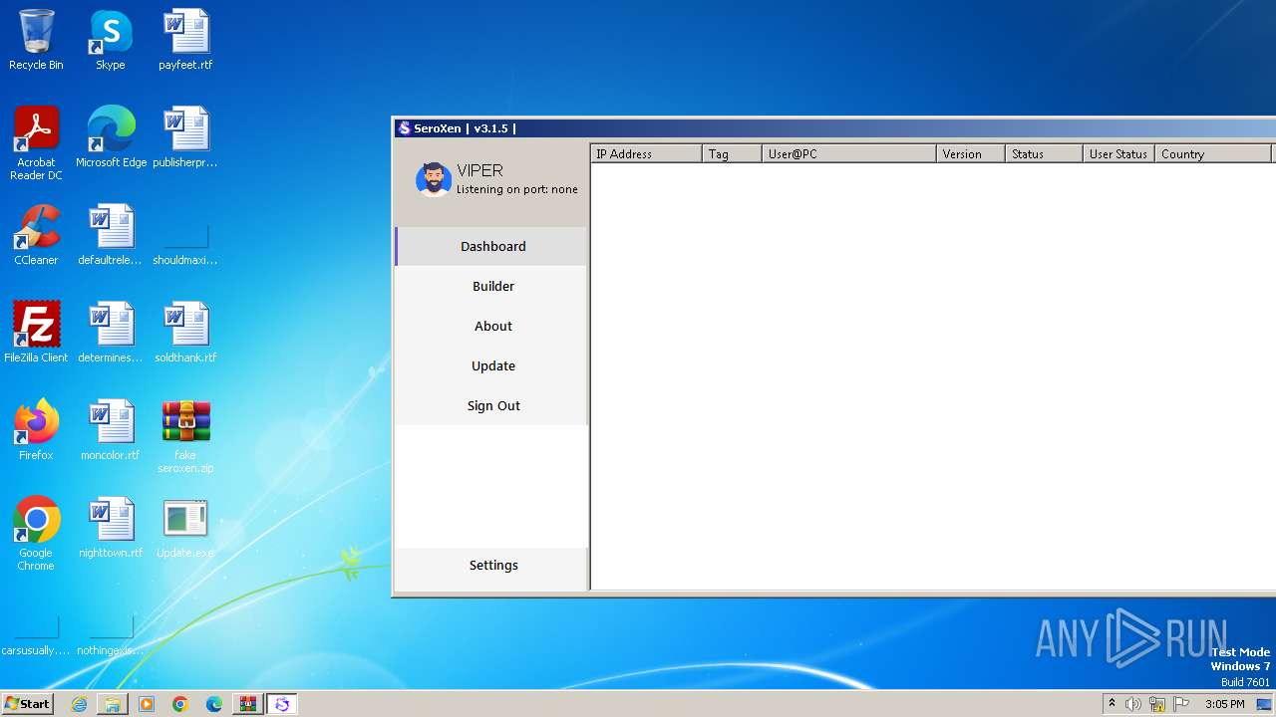Click the SeroXen title bar icon
The height and width of the screenshot is (717, 1276).
(x=404, y=127)
